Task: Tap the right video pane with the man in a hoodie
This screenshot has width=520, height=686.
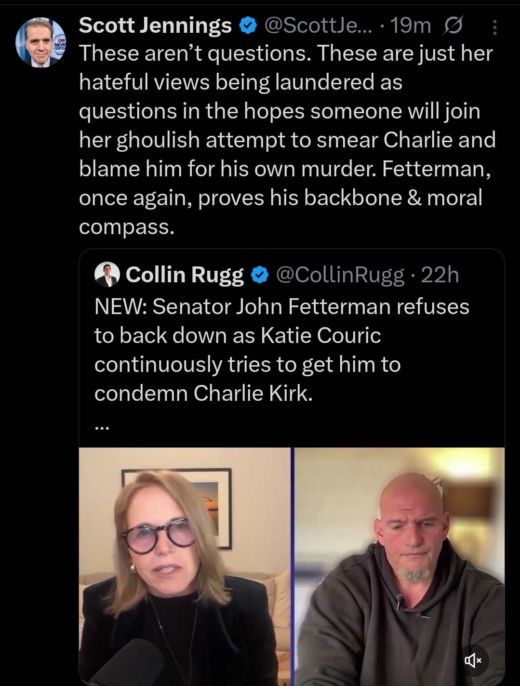Action: (399, 566)
